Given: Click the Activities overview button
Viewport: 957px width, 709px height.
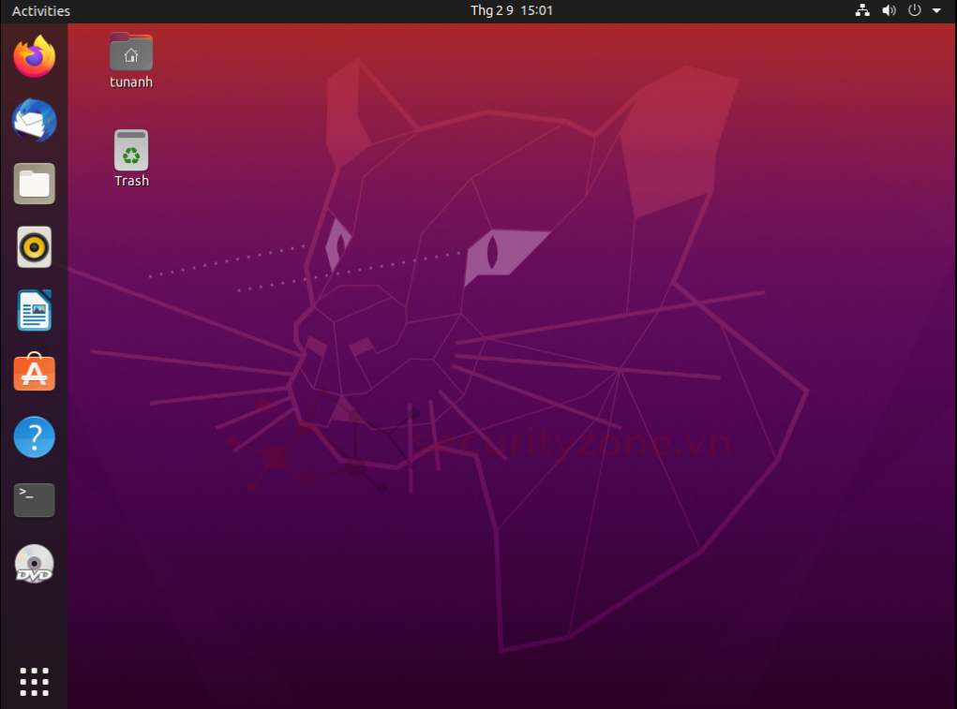Looking at the screenshot, I should [41, 11].
